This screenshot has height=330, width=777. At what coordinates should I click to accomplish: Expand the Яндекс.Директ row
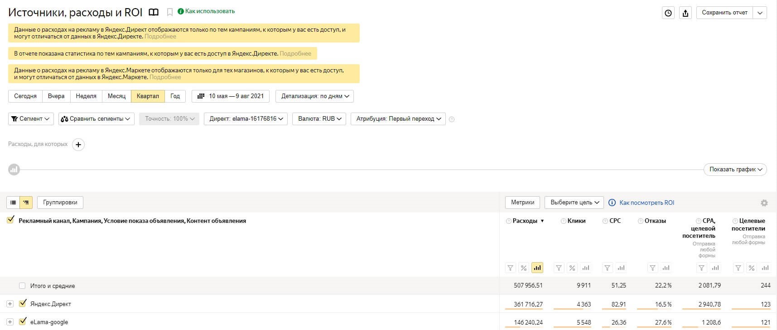[10, 304]
